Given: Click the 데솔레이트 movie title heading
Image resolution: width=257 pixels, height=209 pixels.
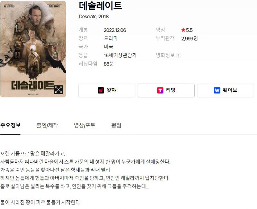Looking at the screenshot, I should [x=101, y=5].
